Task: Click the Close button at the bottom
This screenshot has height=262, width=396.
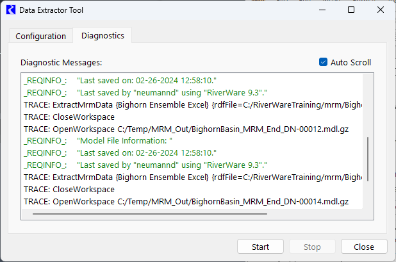Action: (x=363, y=247)
